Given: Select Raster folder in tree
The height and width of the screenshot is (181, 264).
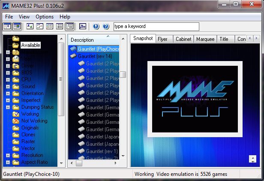Looking at the screenshot, I should coord(28,141).
